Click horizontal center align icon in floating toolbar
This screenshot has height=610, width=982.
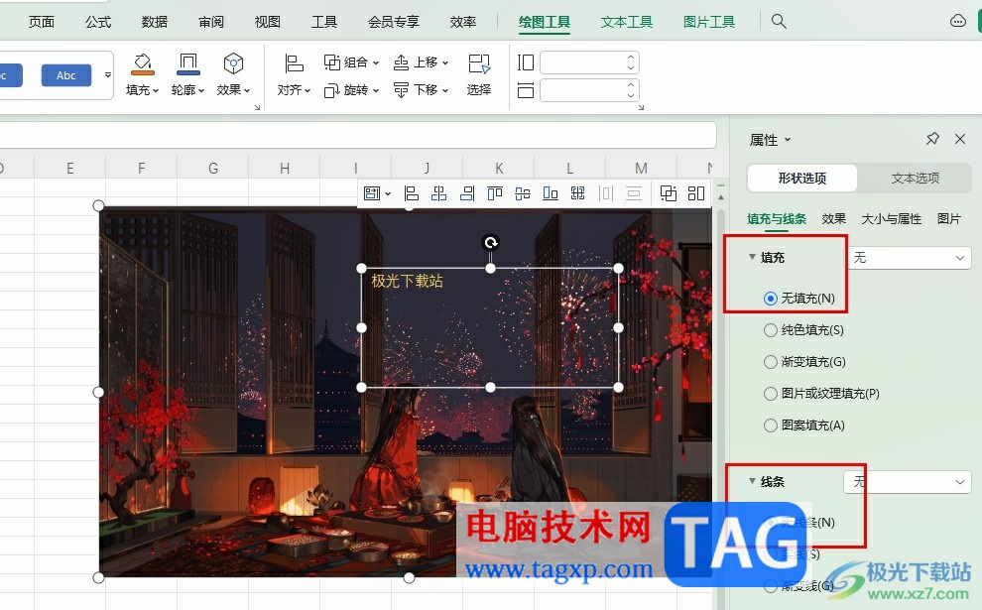[439, 192]
